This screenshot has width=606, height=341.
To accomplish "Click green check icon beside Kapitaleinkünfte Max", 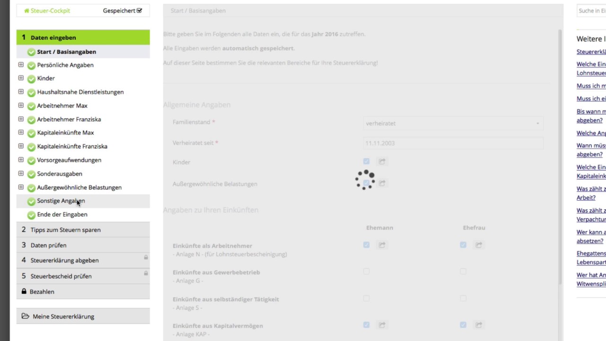I will pyautogui.click(x=31, y=134).
